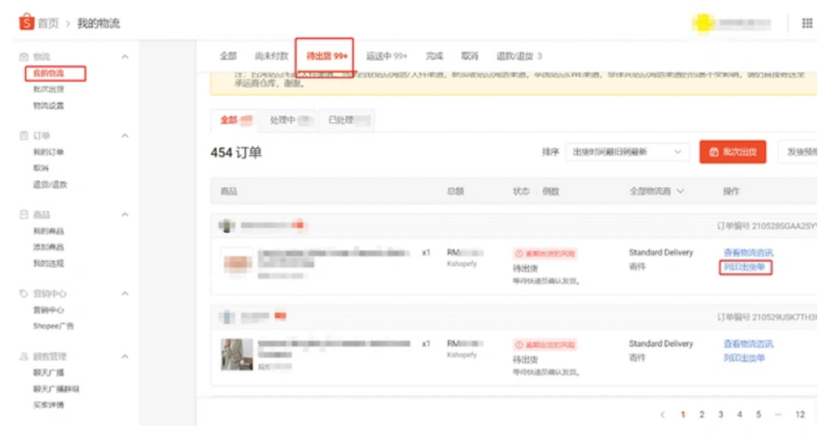
Task: Collapse the 物流 sidebar section
Action: [x=125, y=57]
